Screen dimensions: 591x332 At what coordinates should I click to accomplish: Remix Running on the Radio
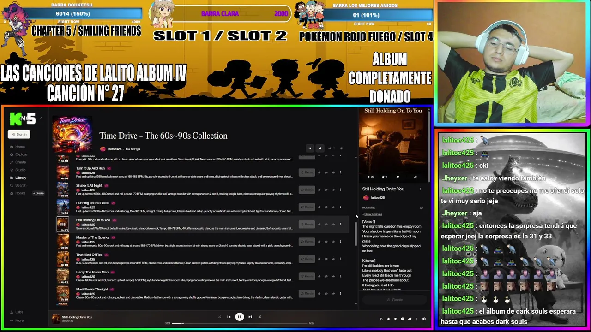point(307,207)
